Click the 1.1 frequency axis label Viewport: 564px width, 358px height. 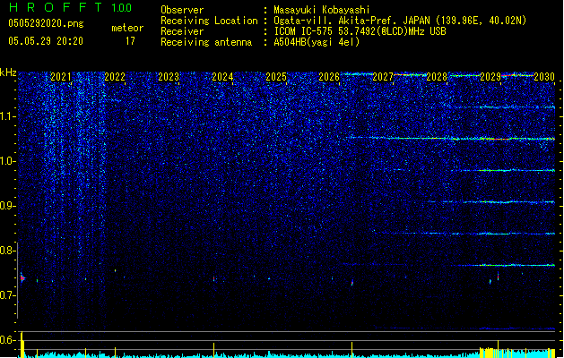pyautogui.click(x=8, y=116)
